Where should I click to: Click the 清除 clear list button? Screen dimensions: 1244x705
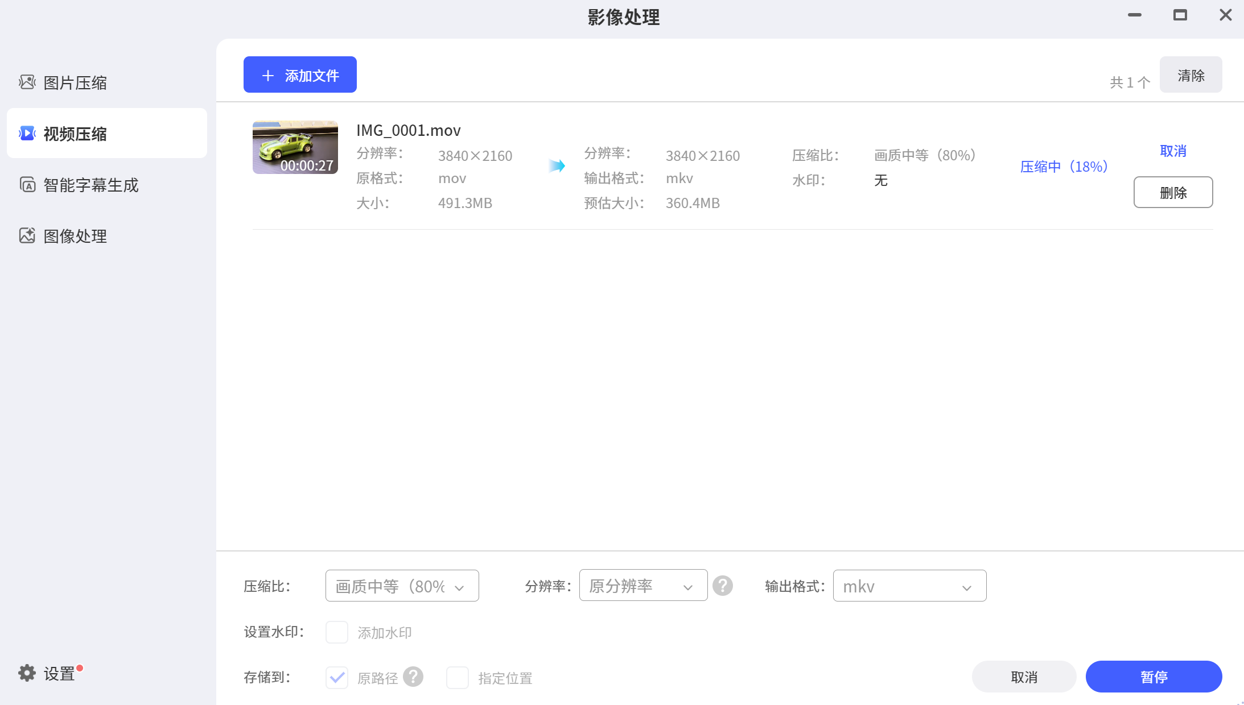1191,75
